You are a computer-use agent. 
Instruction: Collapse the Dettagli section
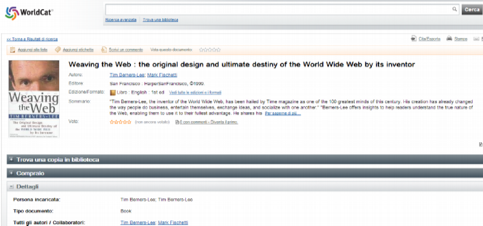[x=245, y=186]
